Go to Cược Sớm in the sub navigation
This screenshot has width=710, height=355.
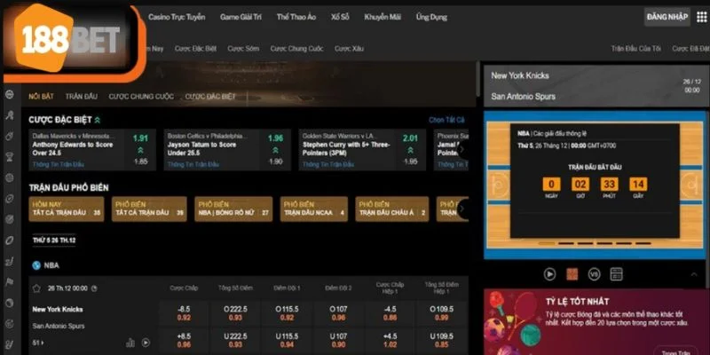tap(243, 49)
